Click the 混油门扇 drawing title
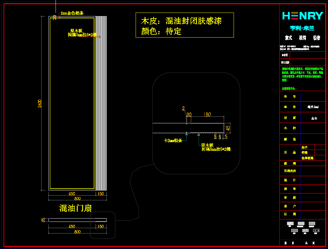Screen dimensions: 328x249 click(x=75, y=208)
